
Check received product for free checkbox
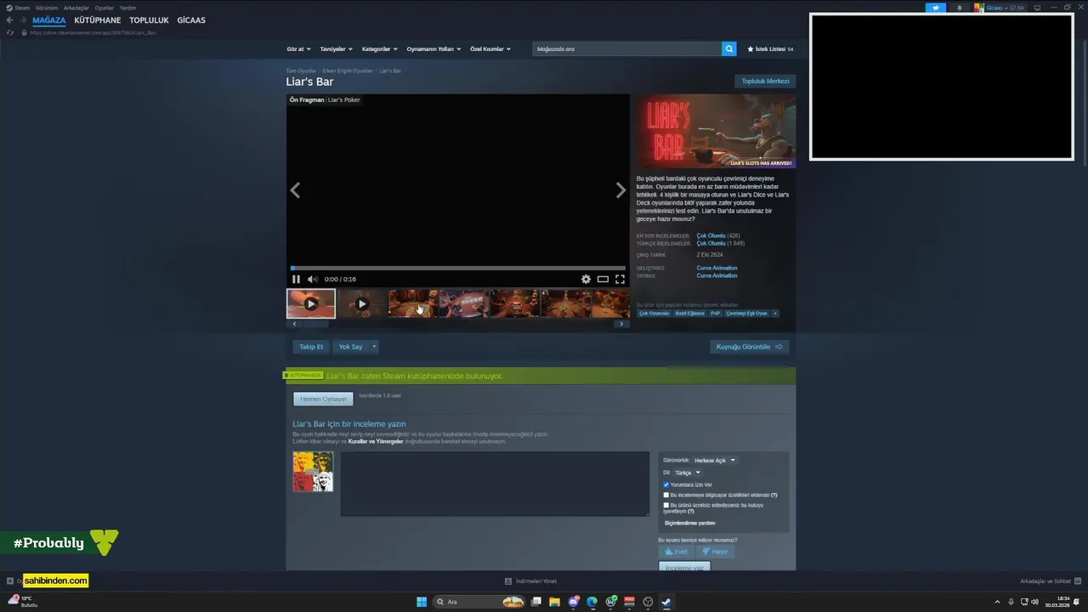click(666, 505)
